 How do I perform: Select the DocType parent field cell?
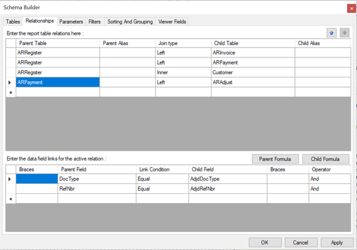[97, 179]
